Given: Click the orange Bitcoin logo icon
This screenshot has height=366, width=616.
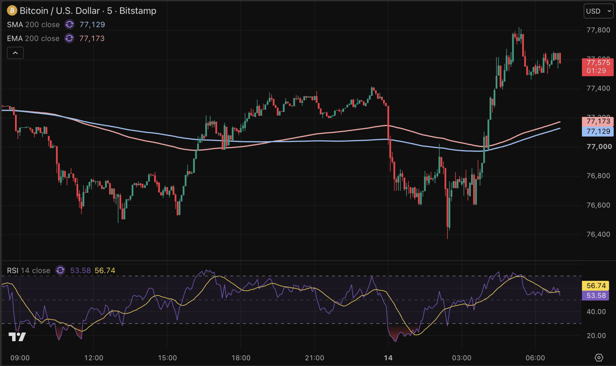Looking at the screenshot, I should (12, 11).
